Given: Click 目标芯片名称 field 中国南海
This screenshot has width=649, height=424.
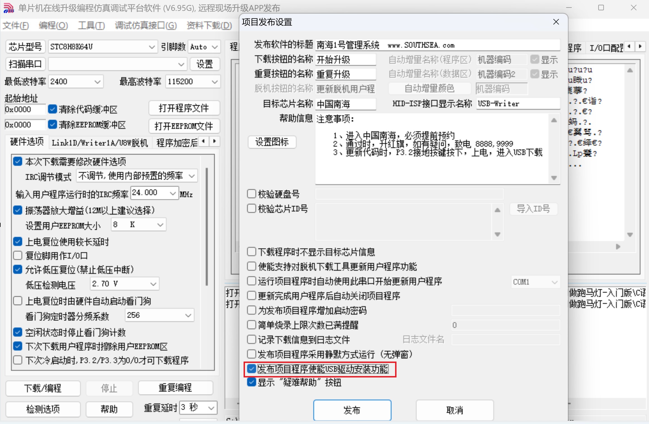Looking at the screenshot, I should pos(345,104).
